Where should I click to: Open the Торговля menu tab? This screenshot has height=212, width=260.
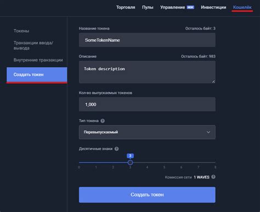click(126, 7)
